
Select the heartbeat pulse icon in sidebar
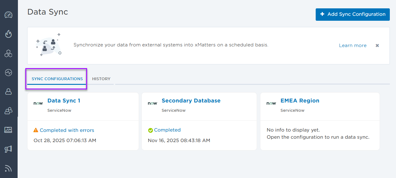8,73
